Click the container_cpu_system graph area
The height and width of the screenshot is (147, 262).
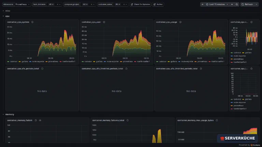(x=44, y=42)
